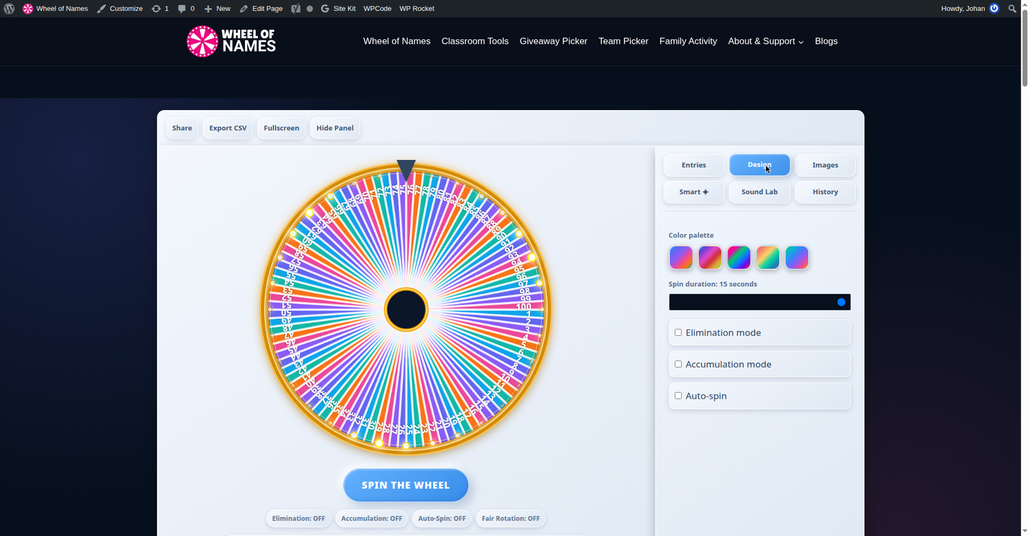The width and height of the screenshot is (1029, 536).
Task: Open the Team Picker nav link
Action: point(623,41)
